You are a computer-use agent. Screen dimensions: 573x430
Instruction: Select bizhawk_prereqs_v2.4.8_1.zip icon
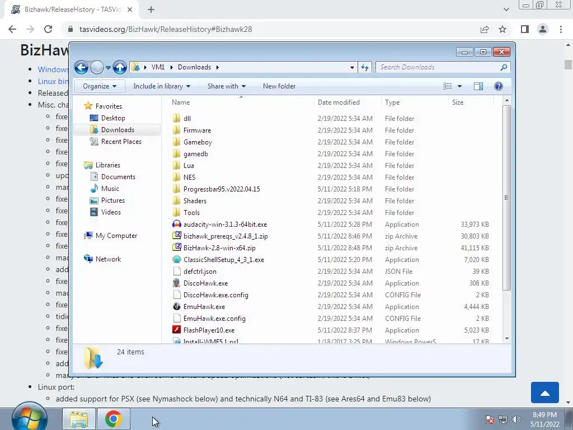tap(177, 236)
